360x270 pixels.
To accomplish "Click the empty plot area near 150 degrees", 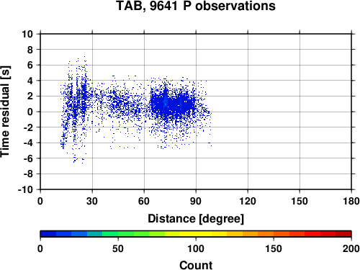I will click(300, 112).
